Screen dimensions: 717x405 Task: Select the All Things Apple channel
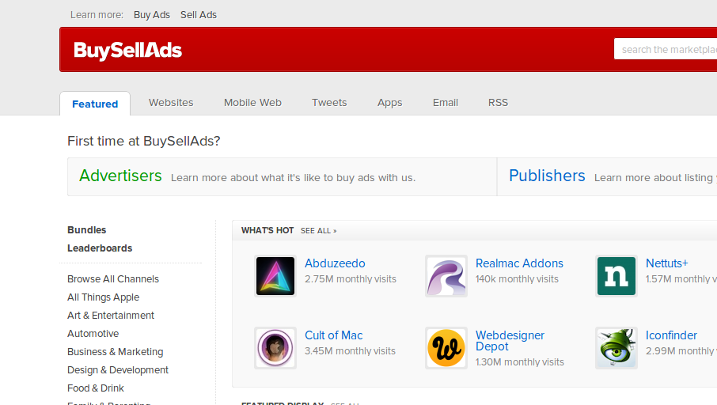(103, 297)
